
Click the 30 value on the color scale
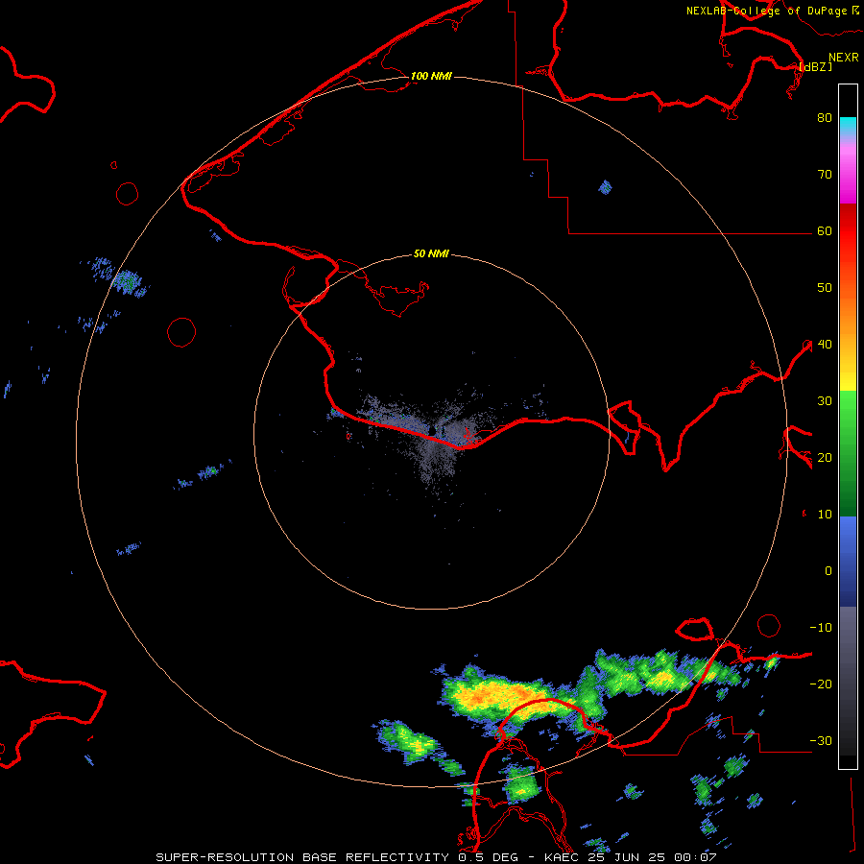(x=825, y=401)
